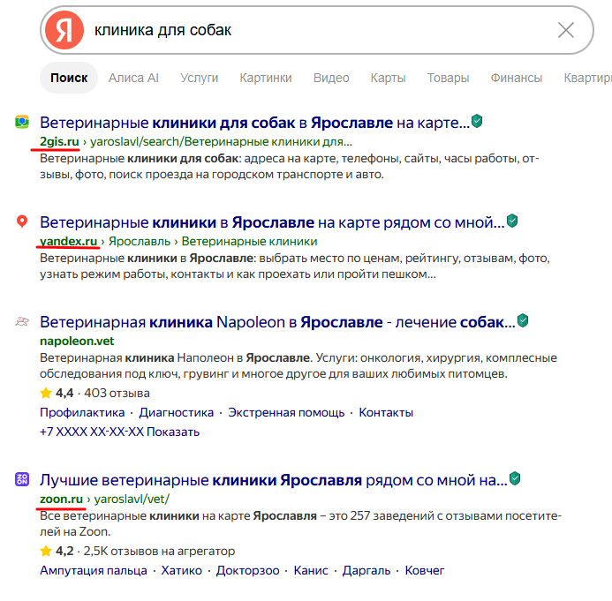Click the Ярославль breadcrumb

click(x=140, y=242)
